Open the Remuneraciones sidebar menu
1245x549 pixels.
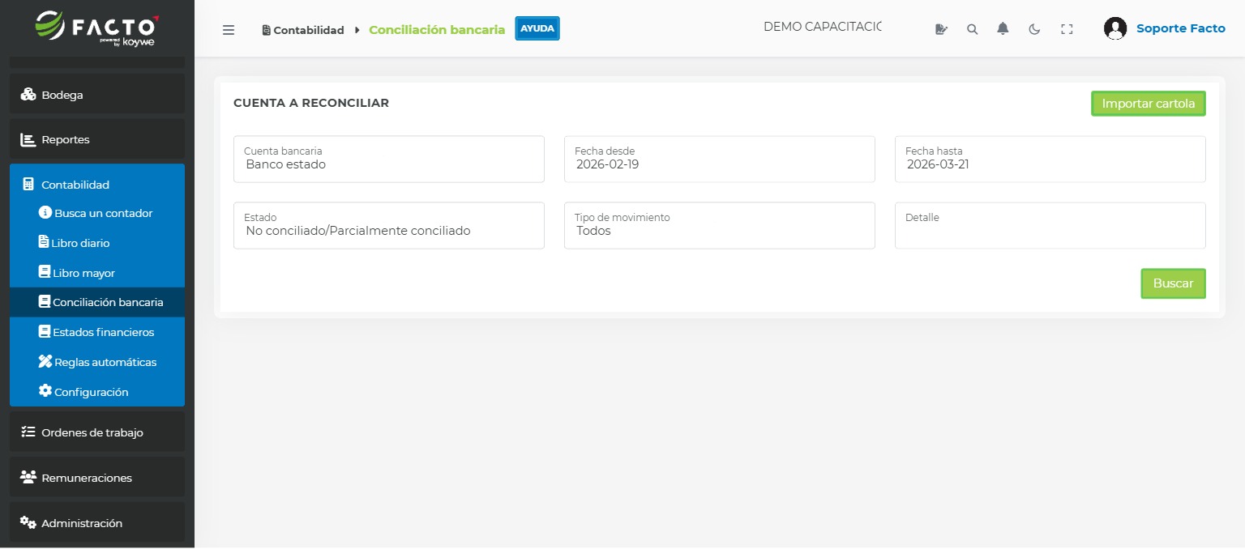(86, 478)
